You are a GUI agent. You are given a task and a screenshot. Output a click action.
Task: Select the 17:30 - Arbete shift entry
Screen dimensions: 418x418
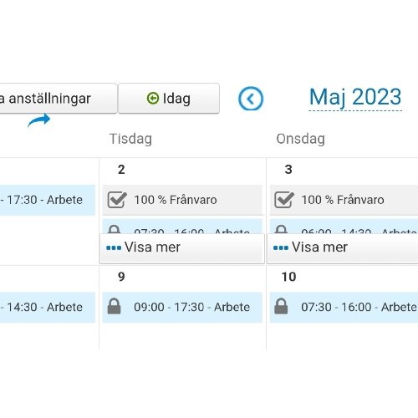click(48, 200)
